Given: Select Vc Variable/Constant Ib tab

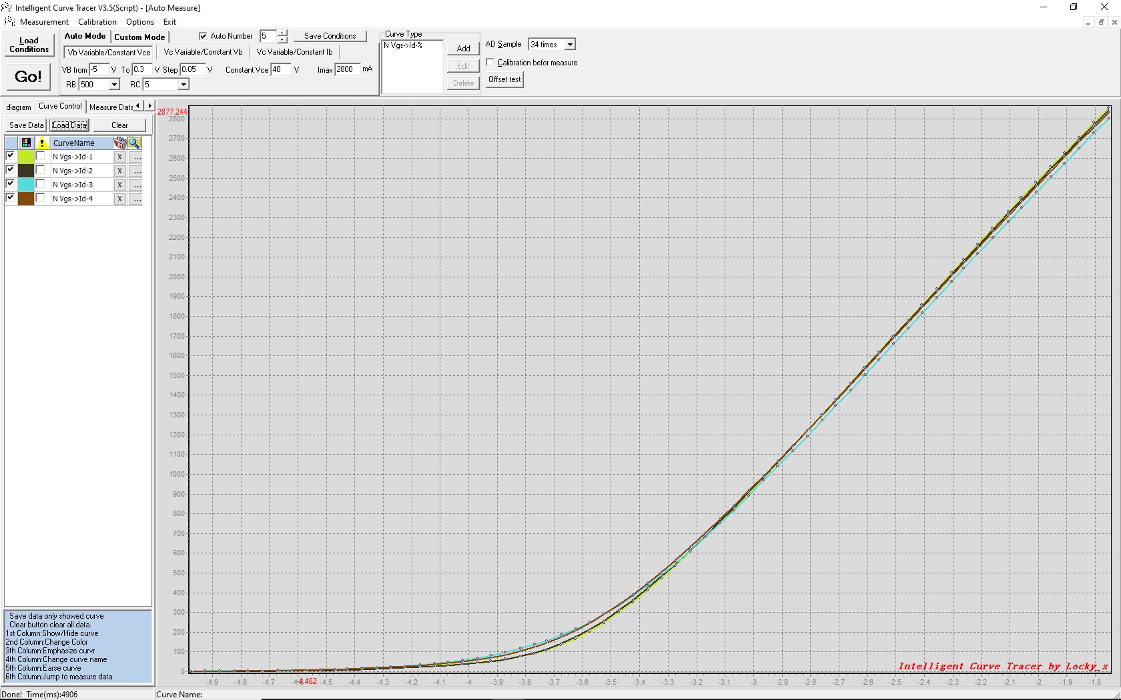Looking at the screenshot, I should pyautogui.click(x=294, y=52).
